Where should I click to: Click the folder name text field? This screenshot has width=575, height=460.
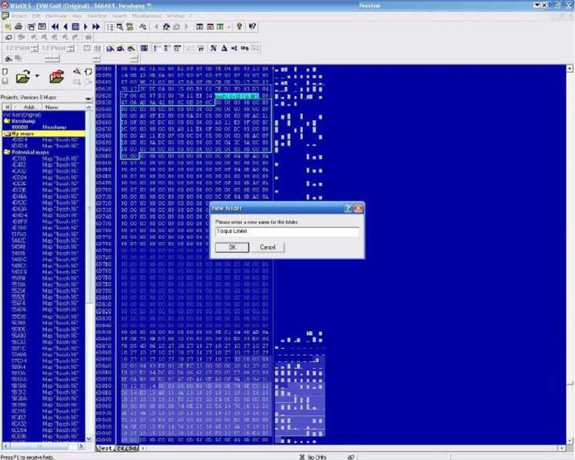[x=287, y=231]
